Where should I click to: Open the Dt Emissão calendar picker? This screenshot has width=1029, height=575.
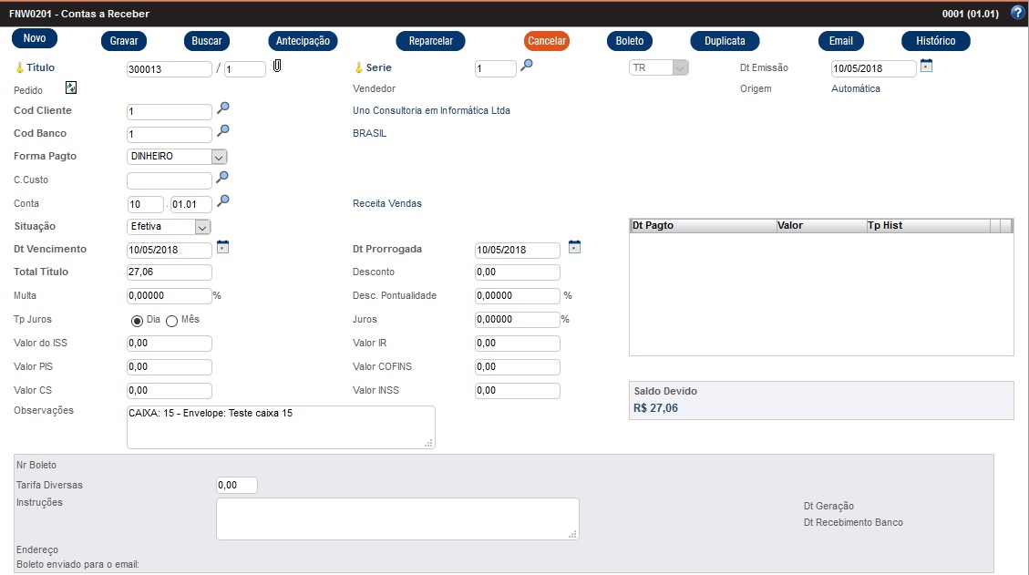click(927, 66)
